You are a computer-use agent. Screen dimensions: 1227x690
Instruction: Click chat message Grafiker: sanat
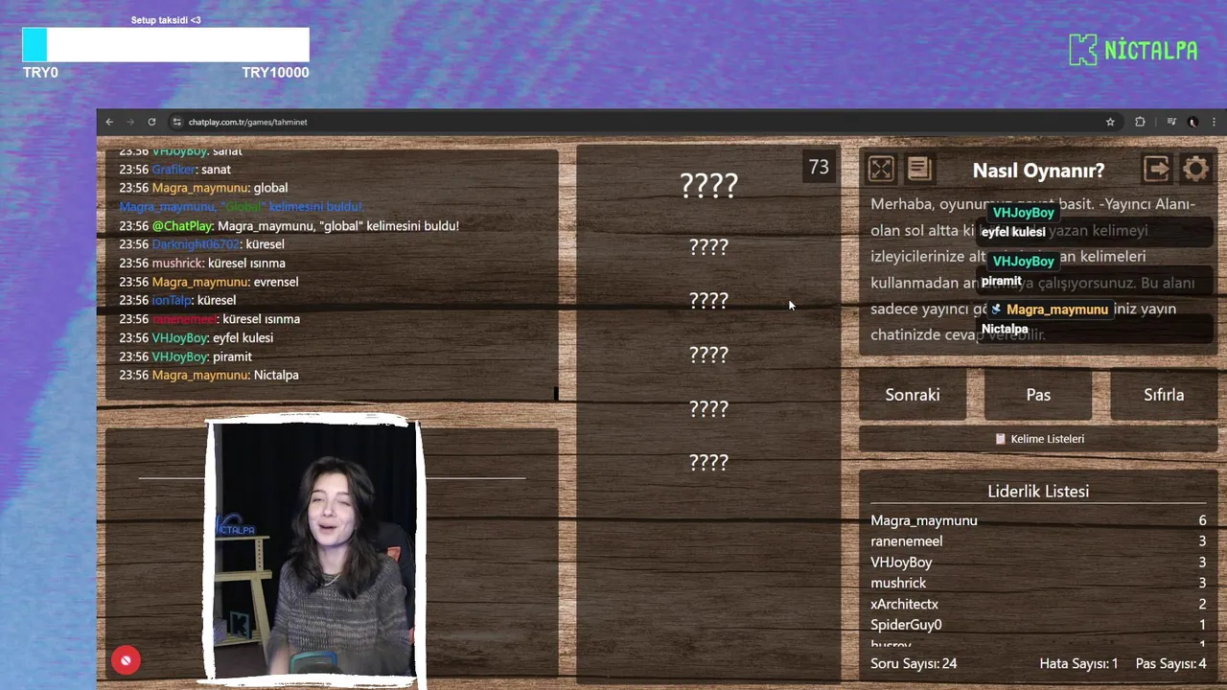pos(174,170)
